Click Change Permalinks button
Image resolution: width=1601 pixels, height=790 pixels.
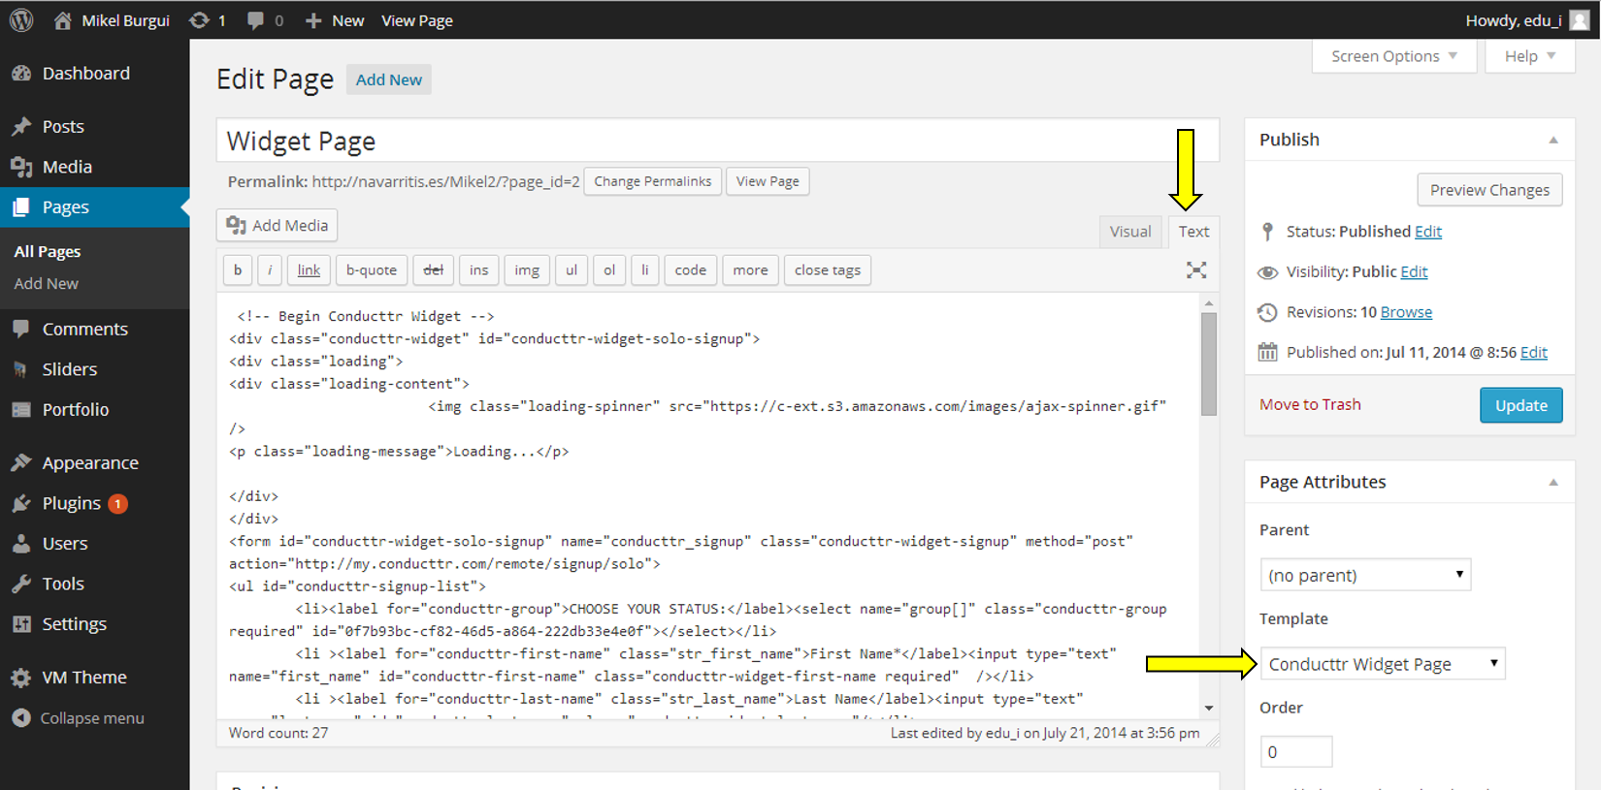653,181
